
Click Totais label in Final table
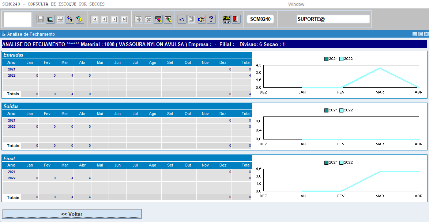pyautogui.click(x=13, y=198)
